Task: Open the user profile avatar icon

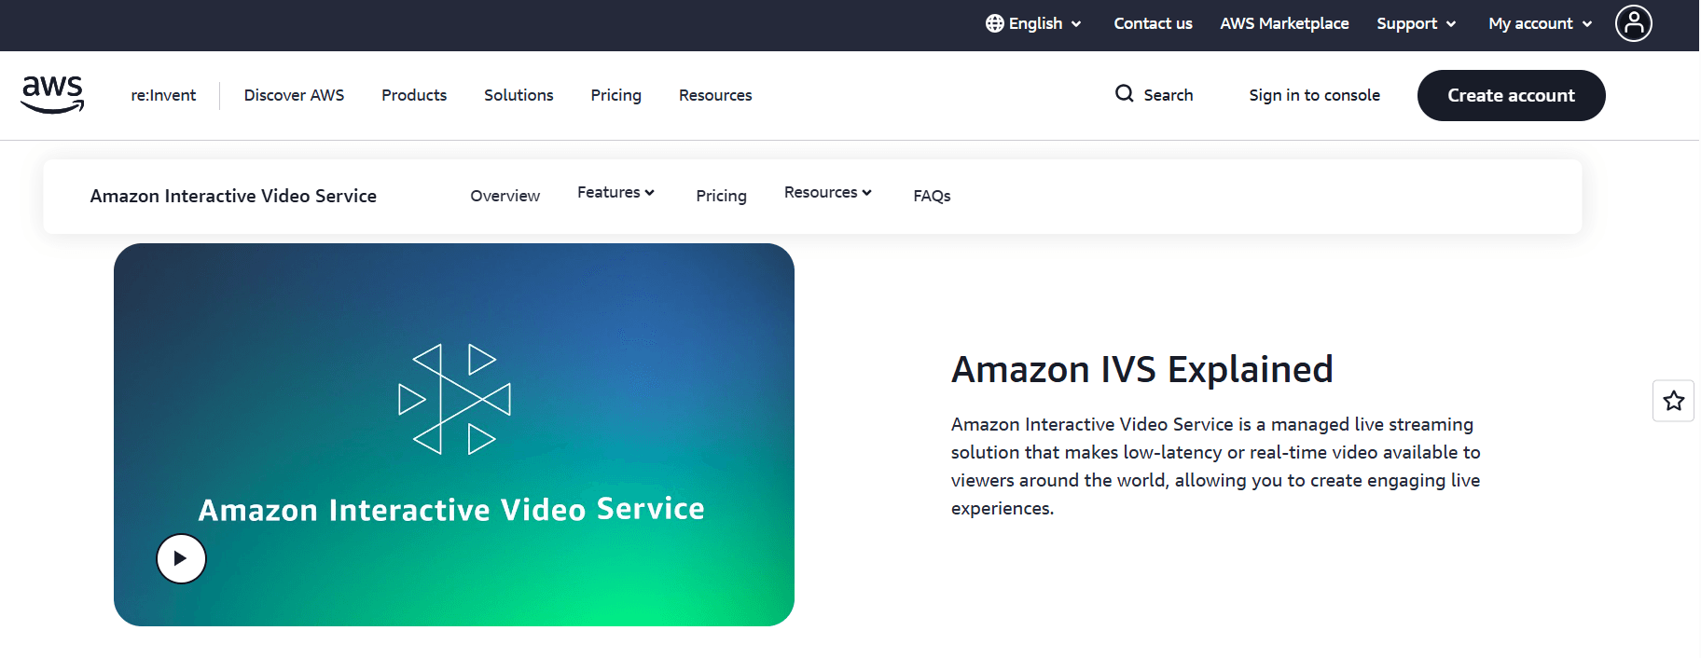Action: (x=1634, y=23)
